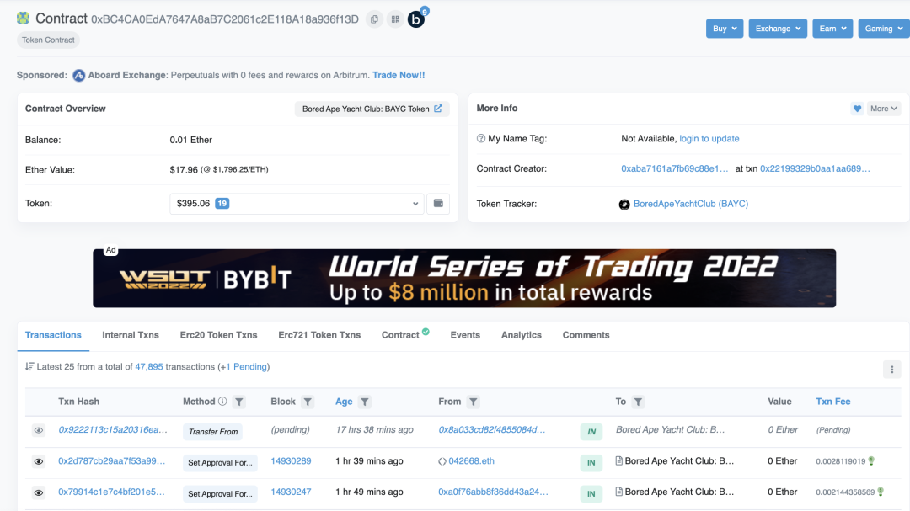This screenshot has height=511, width=910.
Task: Click the heart favorite icon in More Info
Action: point(857,109)
